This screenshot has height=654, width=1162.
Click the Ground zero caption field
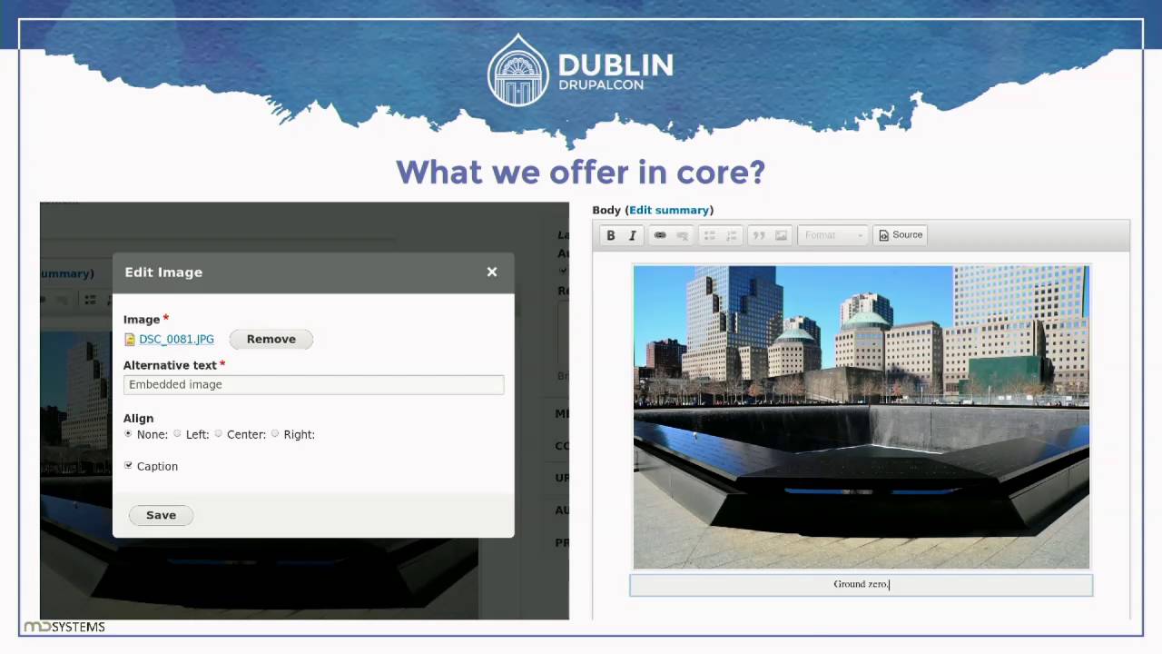tap(862, 584)
